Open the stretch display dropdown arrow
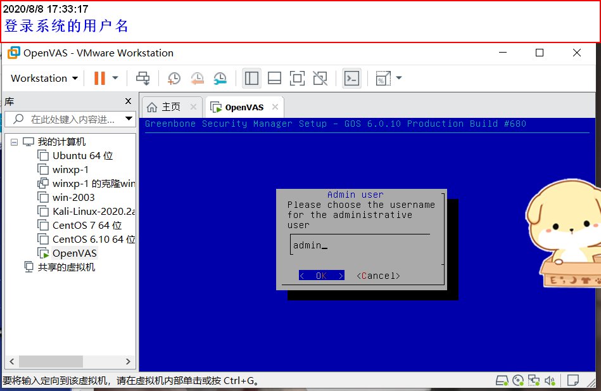Screen dimensions: 601x391 [398, 78]
